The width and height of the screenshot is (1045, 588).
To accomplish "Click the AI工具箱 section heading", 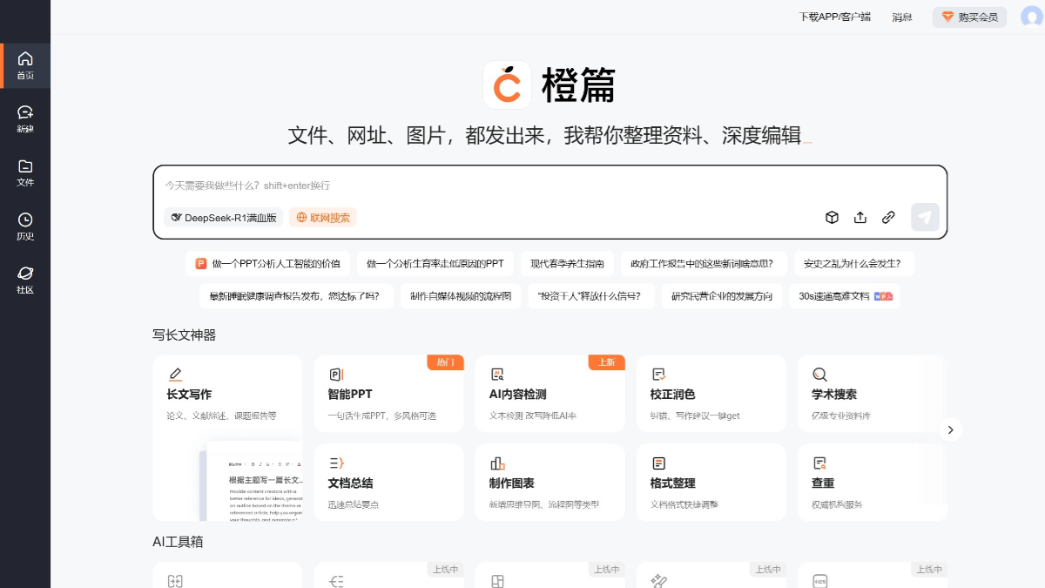I will [x=178, y=542].
